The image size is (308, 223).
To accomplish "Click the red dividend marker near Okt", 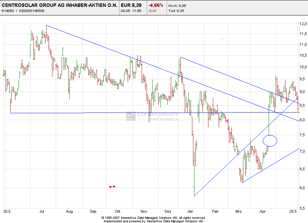I will 112,187.
